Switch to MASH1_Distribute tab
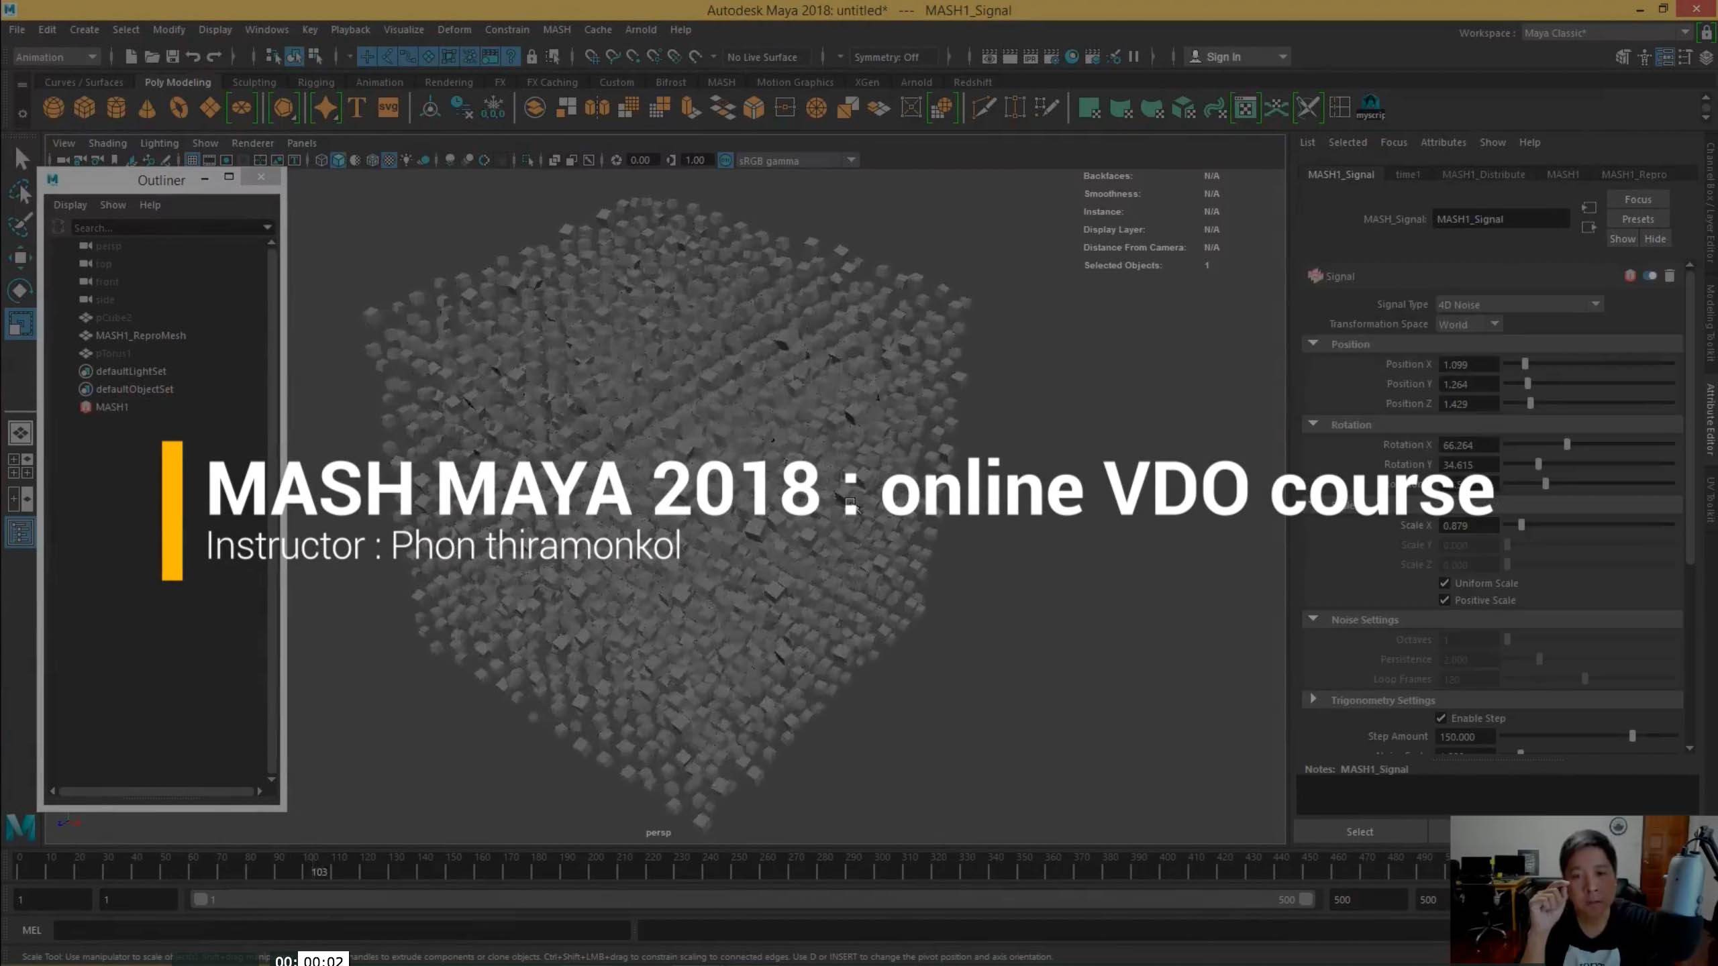 coord(1483,174)
